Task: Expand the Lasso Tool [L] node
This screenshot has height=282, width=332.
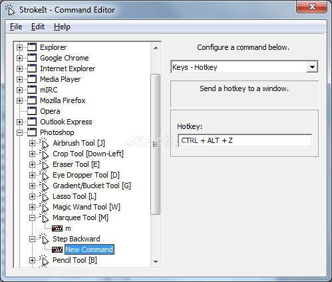Action: (x=32, y=196)
